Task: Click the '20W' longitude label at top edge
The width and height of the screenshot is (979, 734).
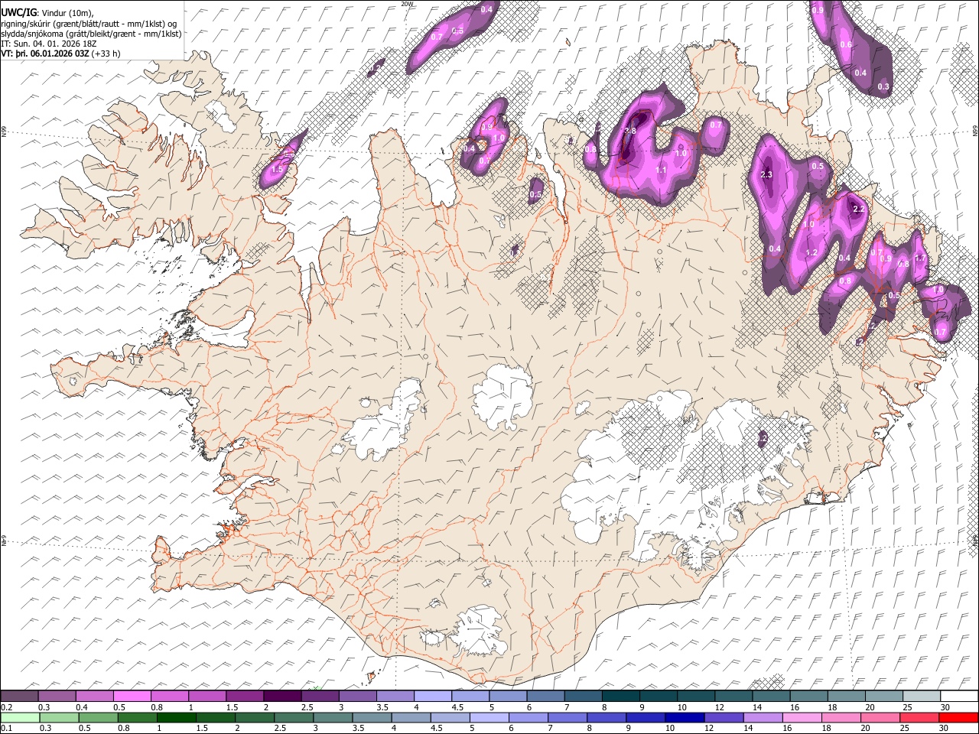Action: (407, 4)
